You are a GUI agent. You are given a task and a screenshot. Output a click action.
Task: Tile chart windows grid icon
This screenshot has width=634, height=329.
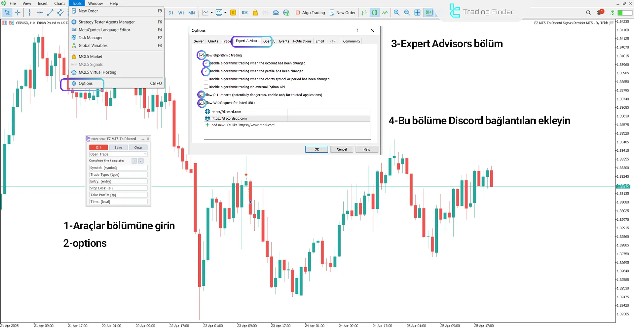pos(418,13)
